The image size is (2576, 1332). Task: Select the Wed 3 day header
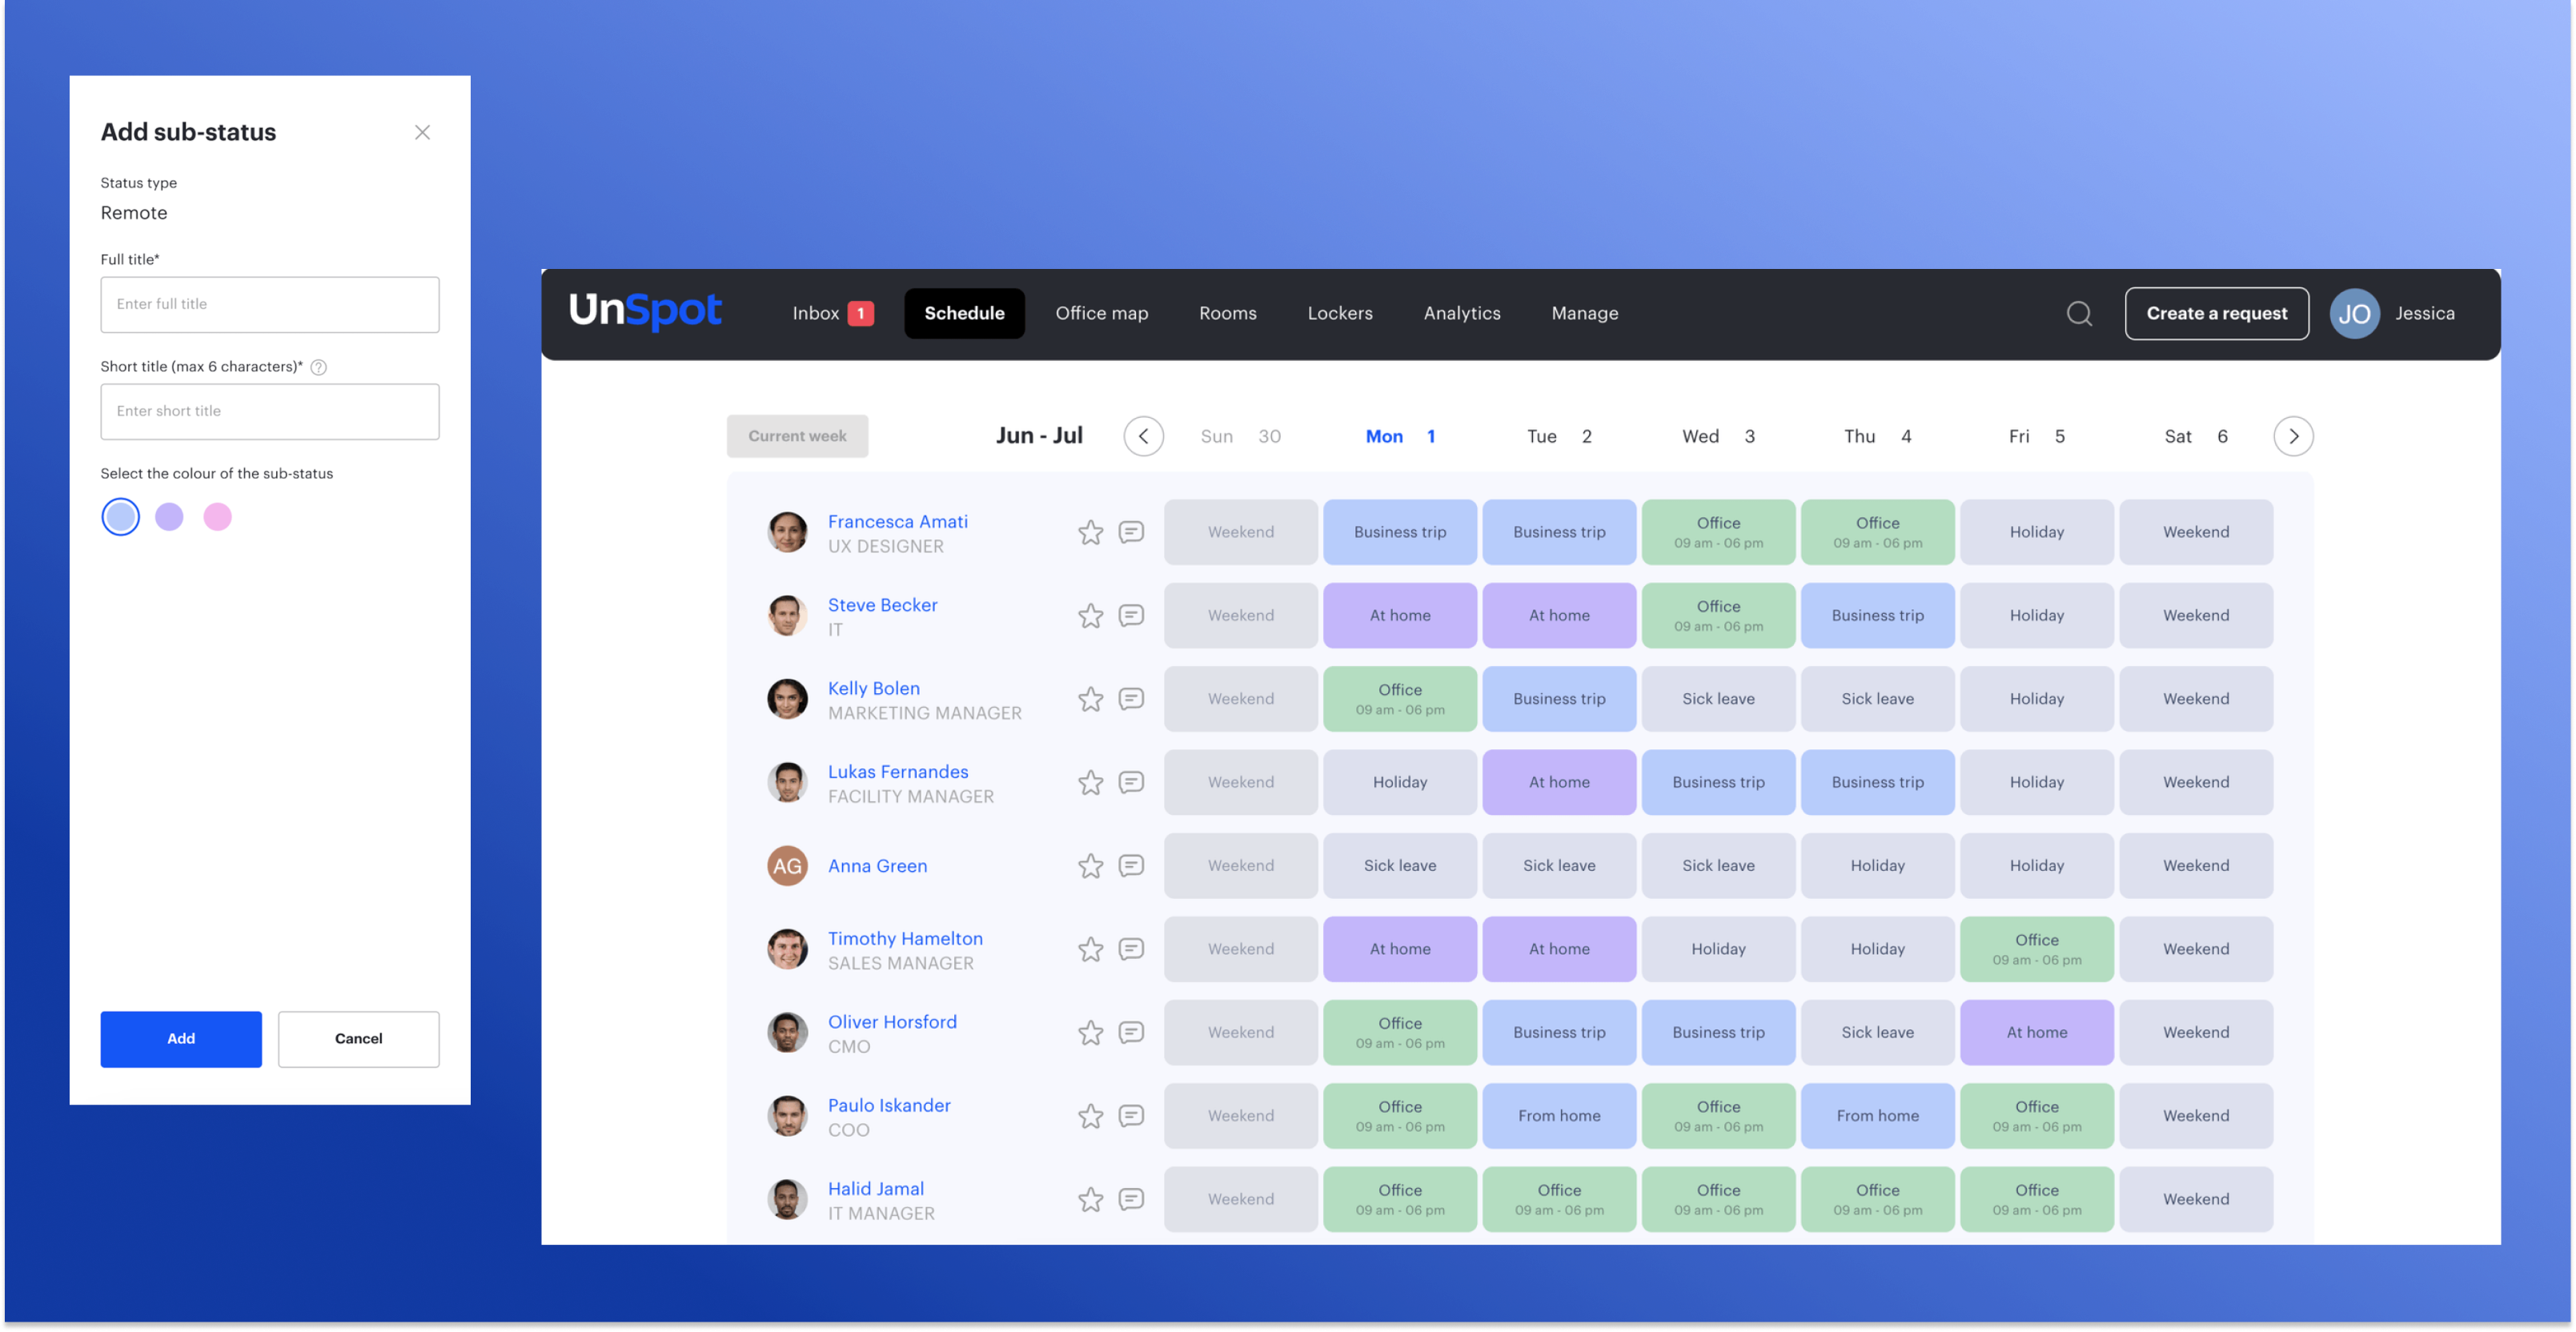pos(1718,436)
